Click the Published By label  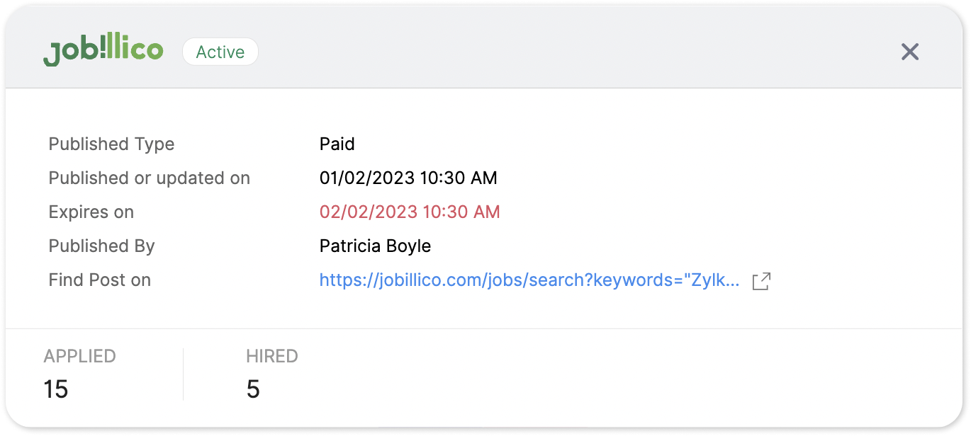pos(102,246)
